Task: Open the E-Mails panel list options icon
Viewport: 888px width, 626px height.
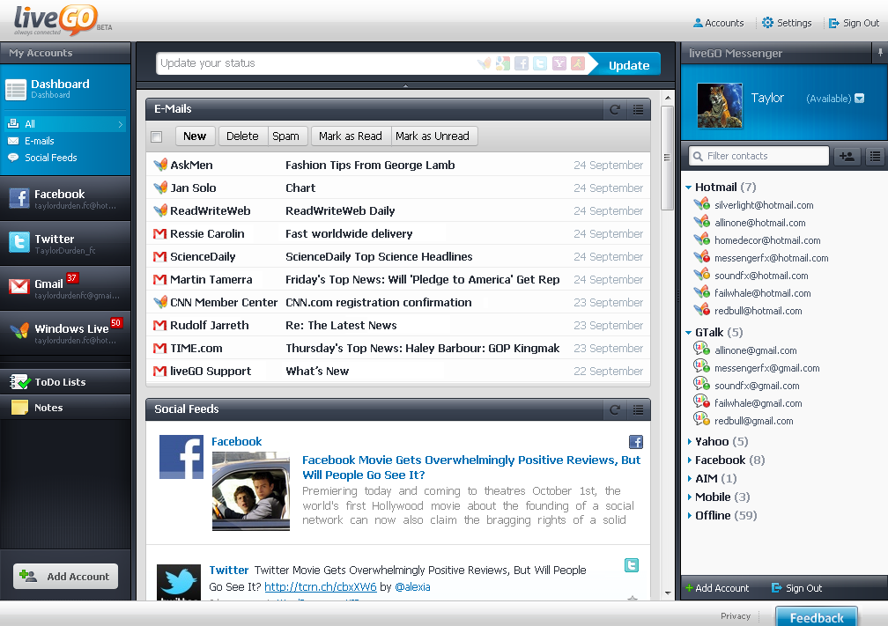Action: (638, 109)
